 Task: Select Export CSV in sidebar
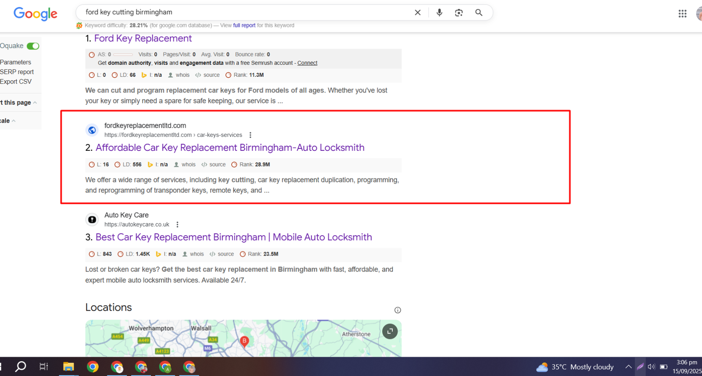click(x=16, y=82)
